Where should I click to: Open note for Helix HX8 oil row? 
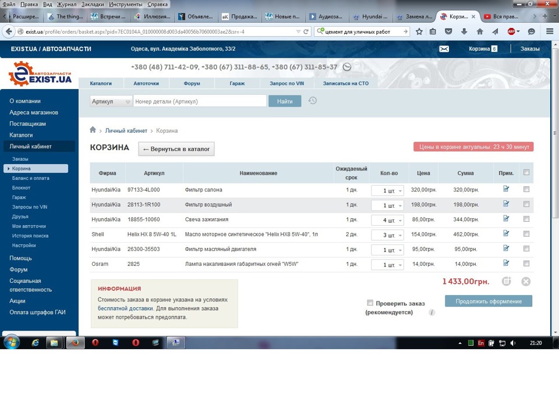tap(506, 234)
